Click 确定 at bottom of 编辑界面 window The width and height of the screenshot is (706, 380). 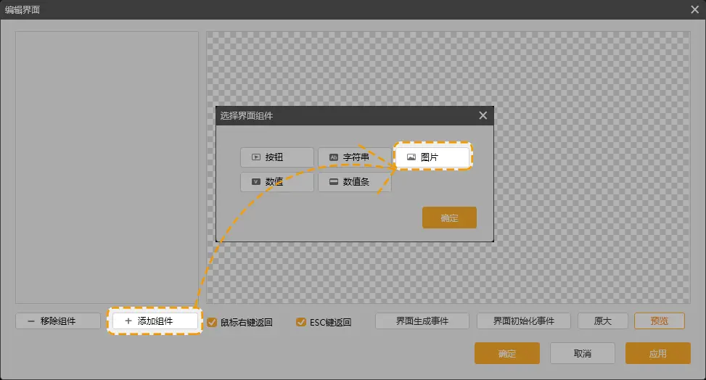[x=506, y=354]
